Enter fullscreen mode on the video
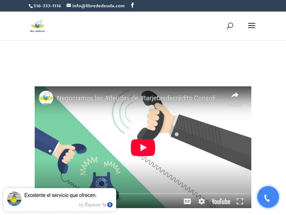The width and height of the screenshot is (286, 215). click(x=240, y=201)
